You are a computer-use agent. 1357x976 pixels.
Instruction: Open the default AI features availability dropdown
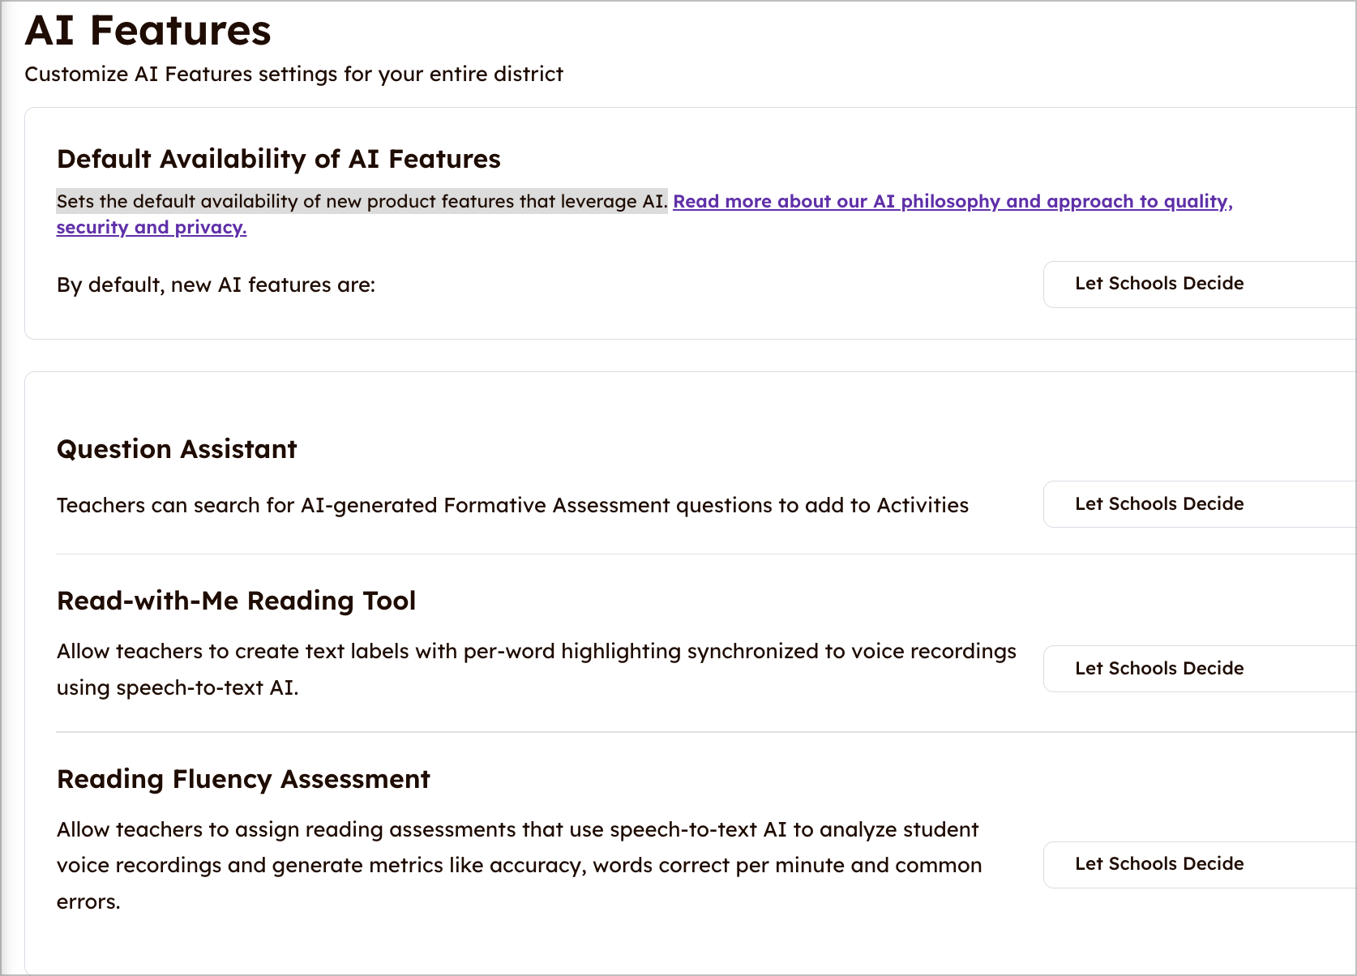[1198, 285]
